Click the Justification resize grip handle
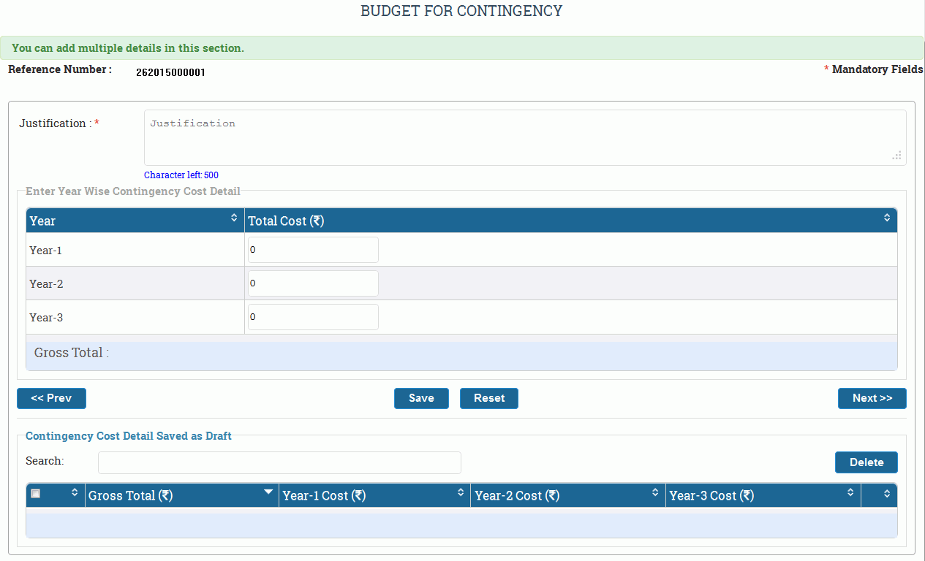925x561 pixels. pos(897,156)
